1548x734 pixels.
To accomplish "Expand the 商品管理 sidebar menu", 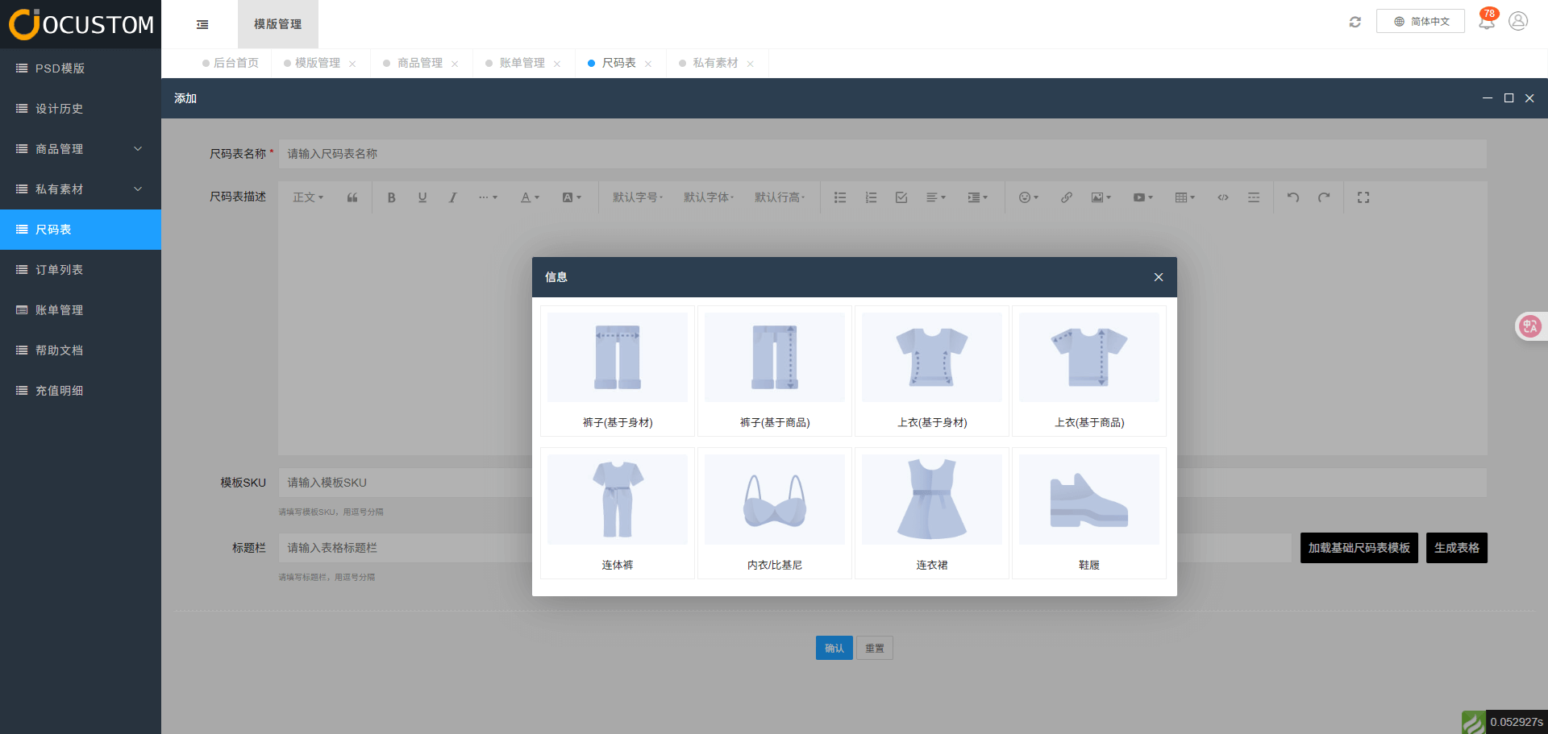I will (81, 149).
